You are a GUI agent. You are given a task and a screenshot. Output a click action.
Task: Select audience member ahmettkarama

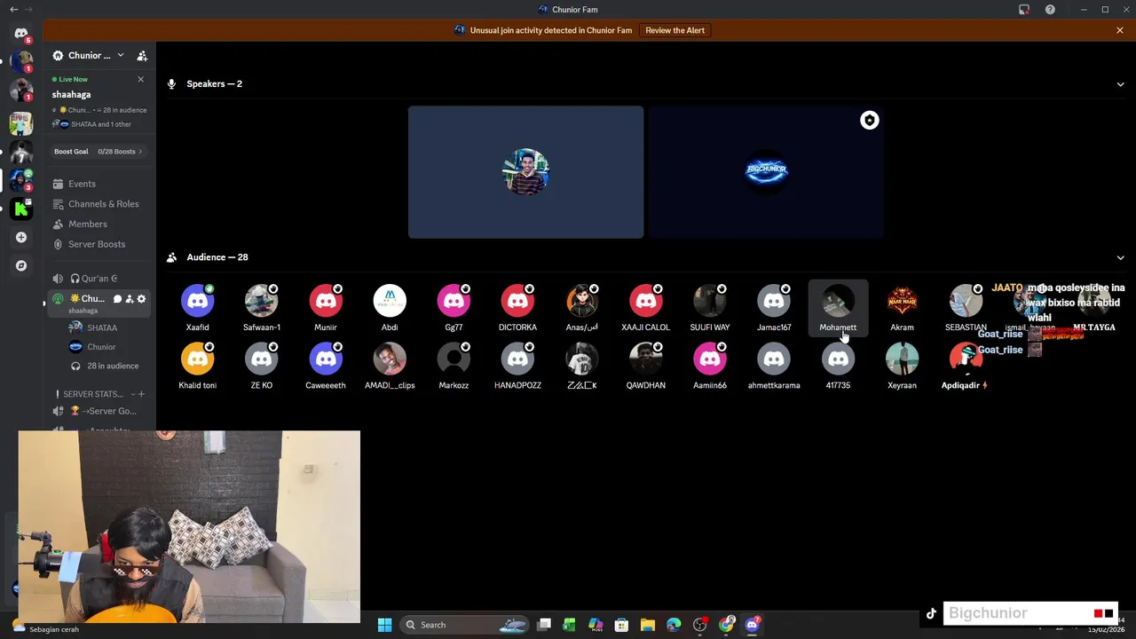(x=774, y=366)
